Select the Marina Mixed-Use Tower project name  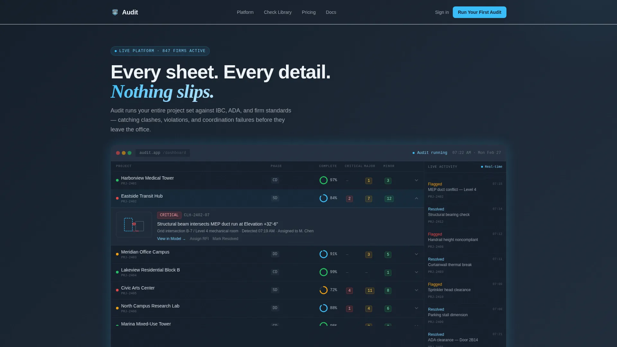point(146,324)
